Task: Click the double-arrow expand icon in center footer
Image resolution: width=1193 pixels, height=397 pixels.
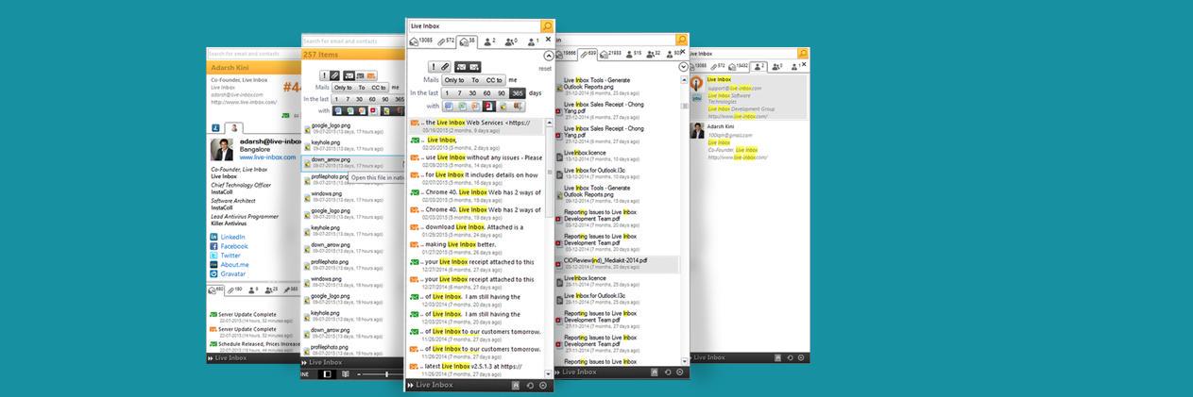Action: (x=411, y=385)
